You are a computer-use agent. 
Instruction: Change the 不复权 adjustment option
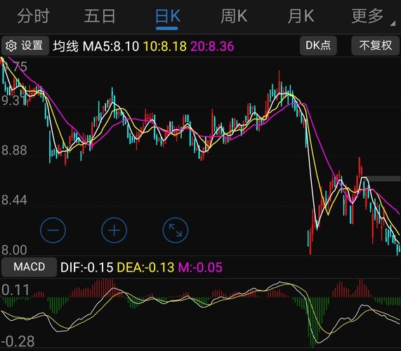375,46
